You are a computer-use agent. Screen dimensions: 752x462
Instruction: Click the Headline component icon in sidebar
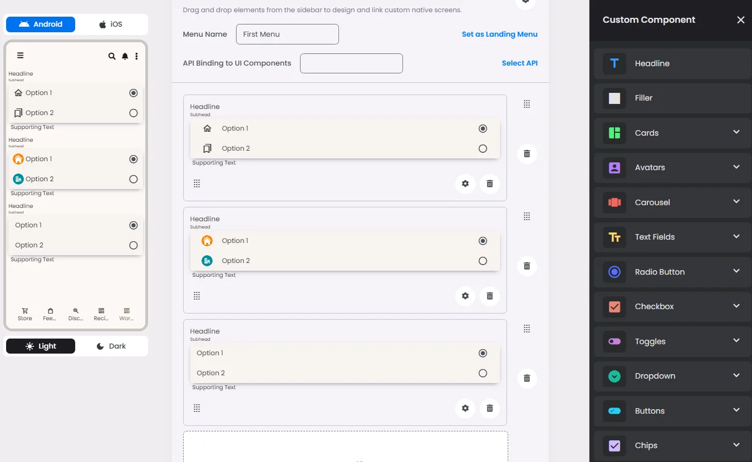[x=615, y=63]
